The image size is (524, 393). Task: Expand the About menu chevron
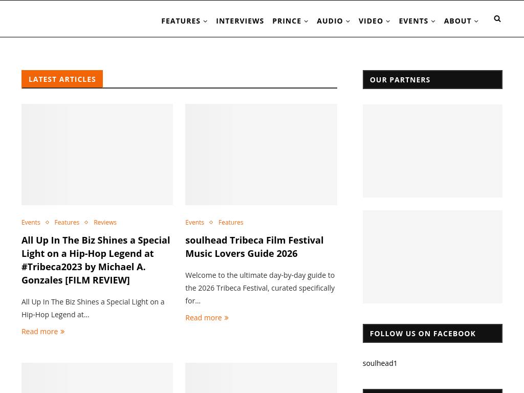[476, 21]
